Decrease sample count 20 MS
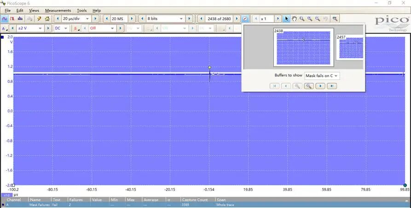 (106, 18)
